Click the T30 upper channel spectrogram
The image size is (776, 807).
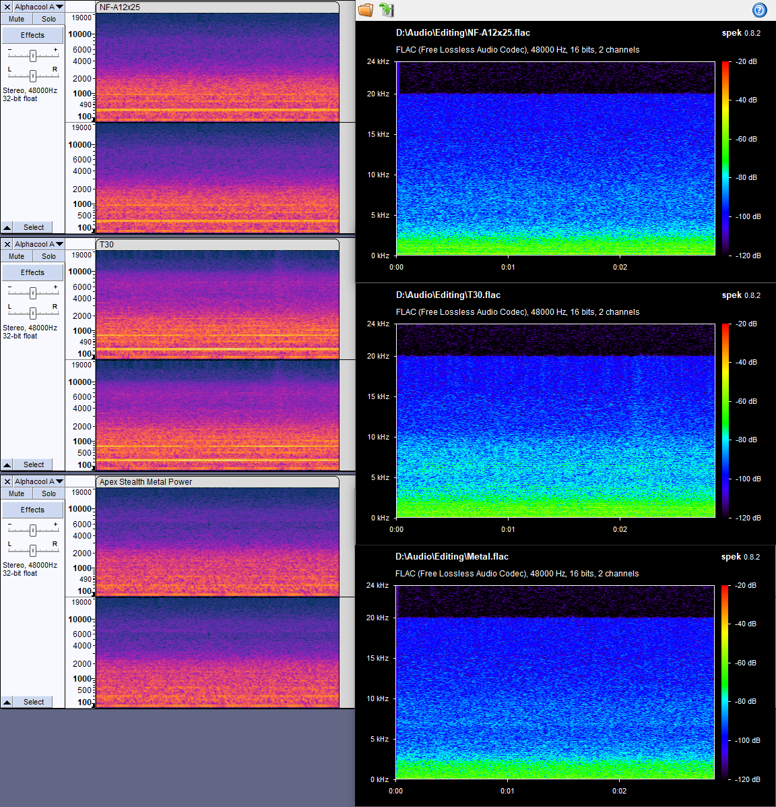(218, 305)
